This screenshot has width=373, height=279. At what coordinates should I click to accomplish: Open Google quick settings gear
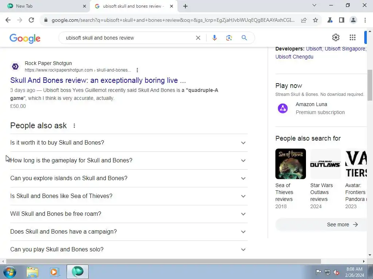pyautogui.click(x=335, y=37)
